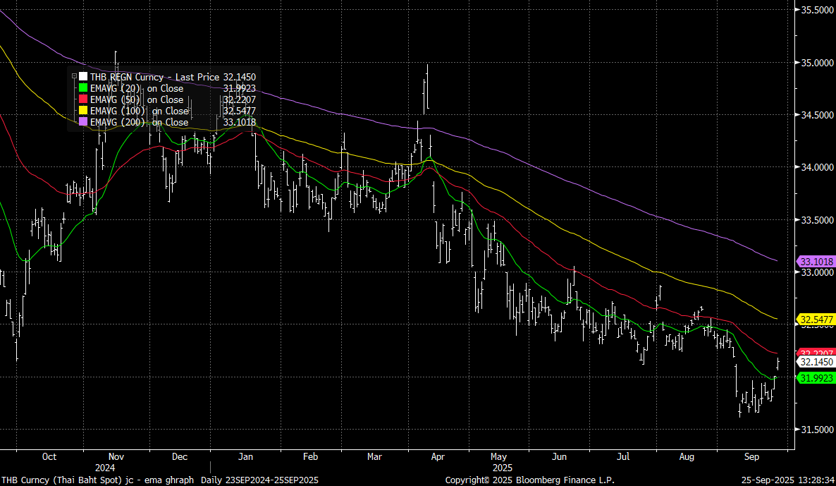The height and width of the screenshot is (486, 836).
Task: Click the green EMAVG (20) legend swatch
Action: point(83,88)
